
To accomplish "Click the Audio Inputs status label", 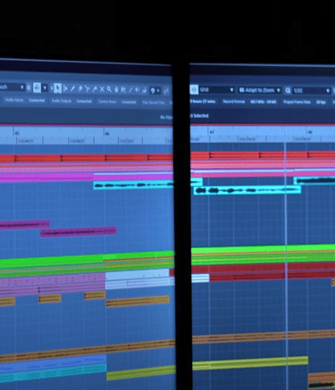I will (x=14, y=100).
